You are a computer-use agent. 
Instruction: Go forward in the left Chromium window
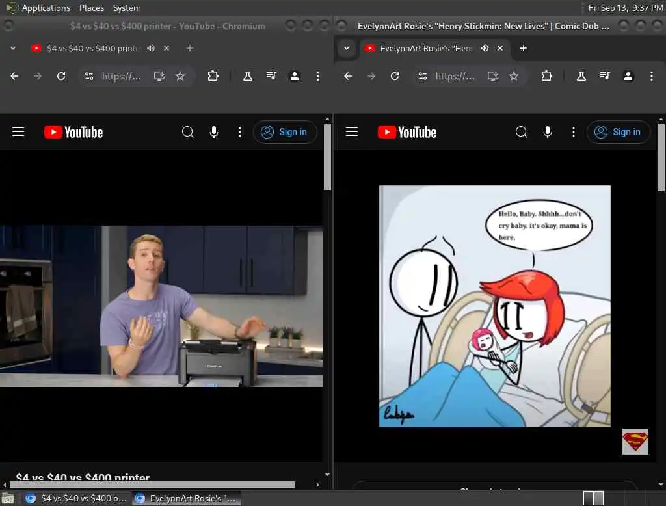tap(37, 76)
